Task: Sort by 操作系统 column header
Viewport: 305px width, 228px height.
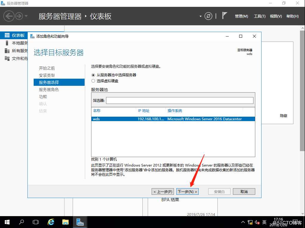Action: click(x=175, y=111)
